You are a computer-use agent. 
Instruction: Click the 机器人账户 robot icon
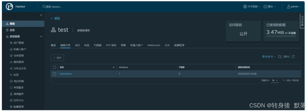pos(11,49)
